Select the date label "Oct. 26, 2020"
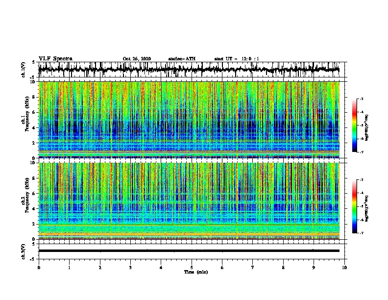Image resolution: width=388 pixels, height=300 pixels. pyautogui.click(x=137, y=59)
